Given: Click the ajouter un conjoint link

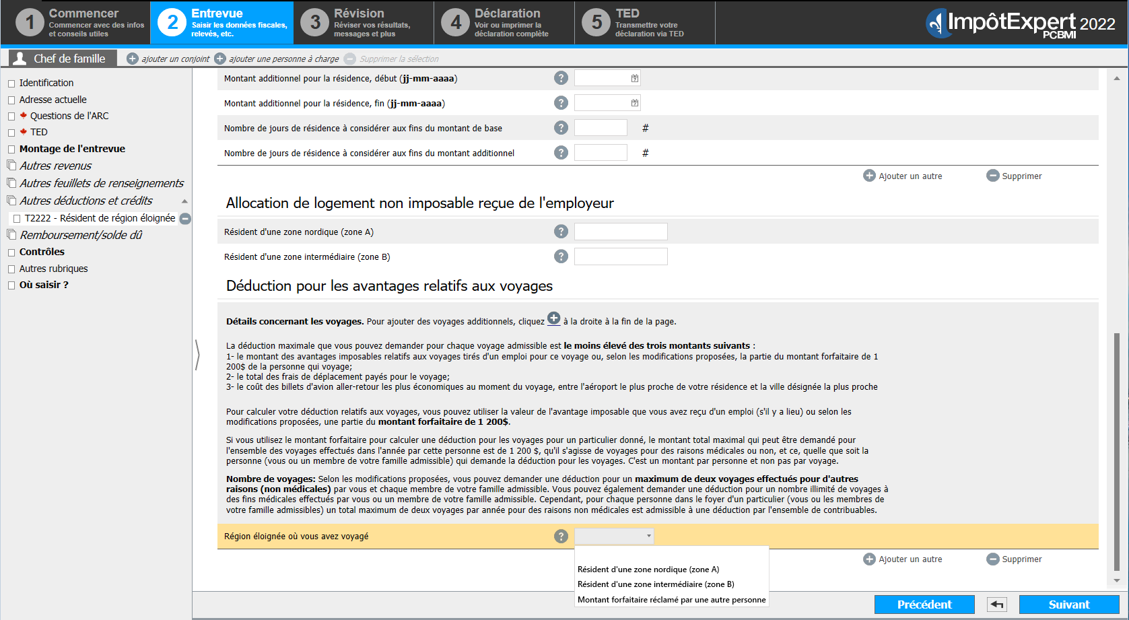Looking at the screenshot, I should coord(176,59).
